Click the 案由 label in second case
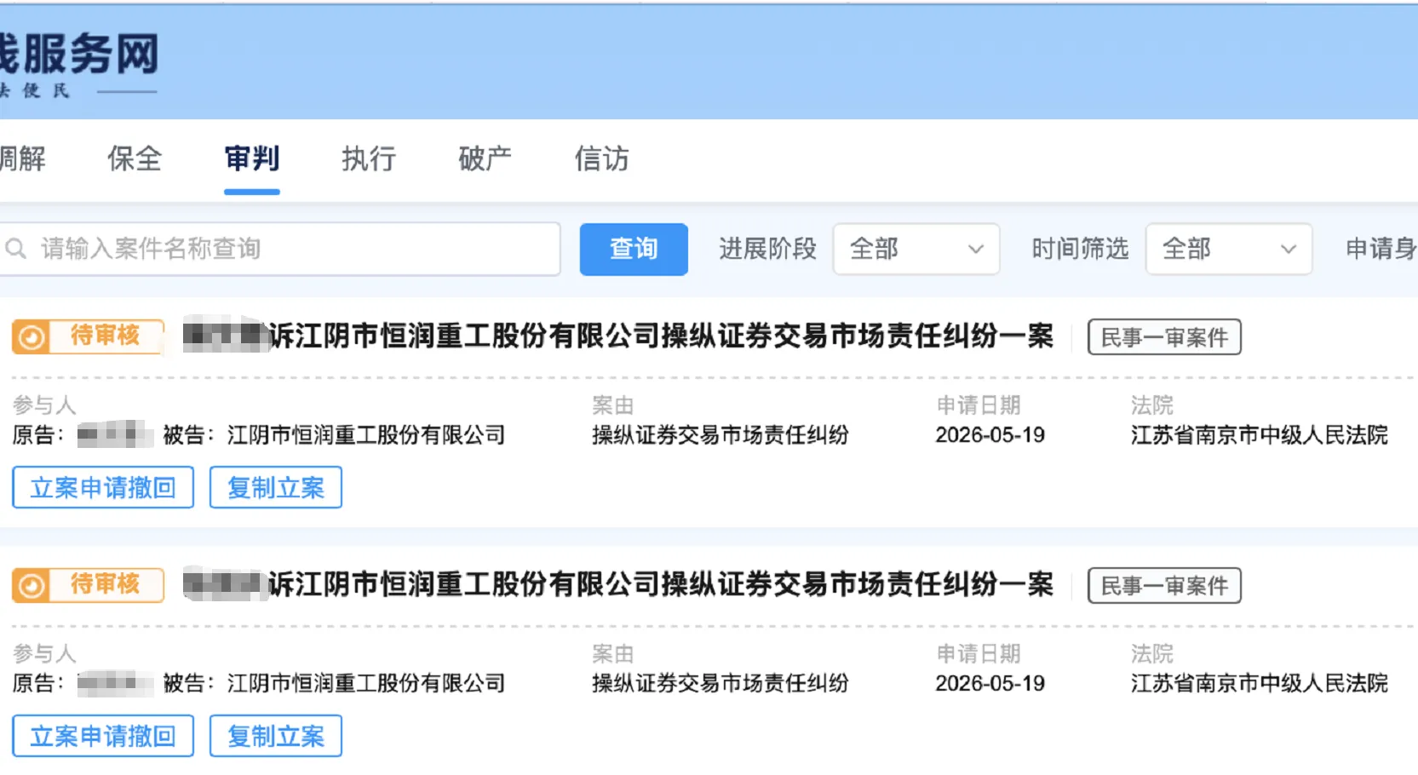The width and height of the screenshot is (1418, 775). (613, 654)
